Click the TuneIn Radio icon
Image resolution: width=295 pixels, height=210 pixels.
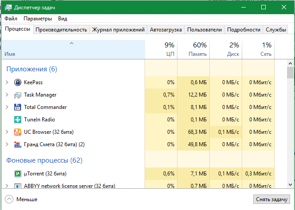click(18, 120)
